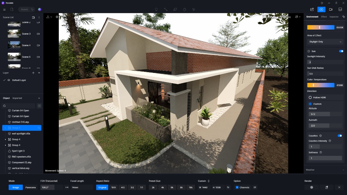
Task: Open the Imported objects tab
Action: (17, 98)
